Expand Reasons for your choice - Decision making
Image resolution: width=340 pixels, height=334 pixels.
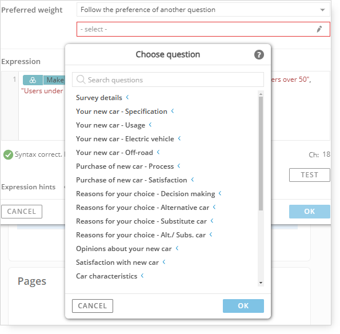(x=220, y=193)
